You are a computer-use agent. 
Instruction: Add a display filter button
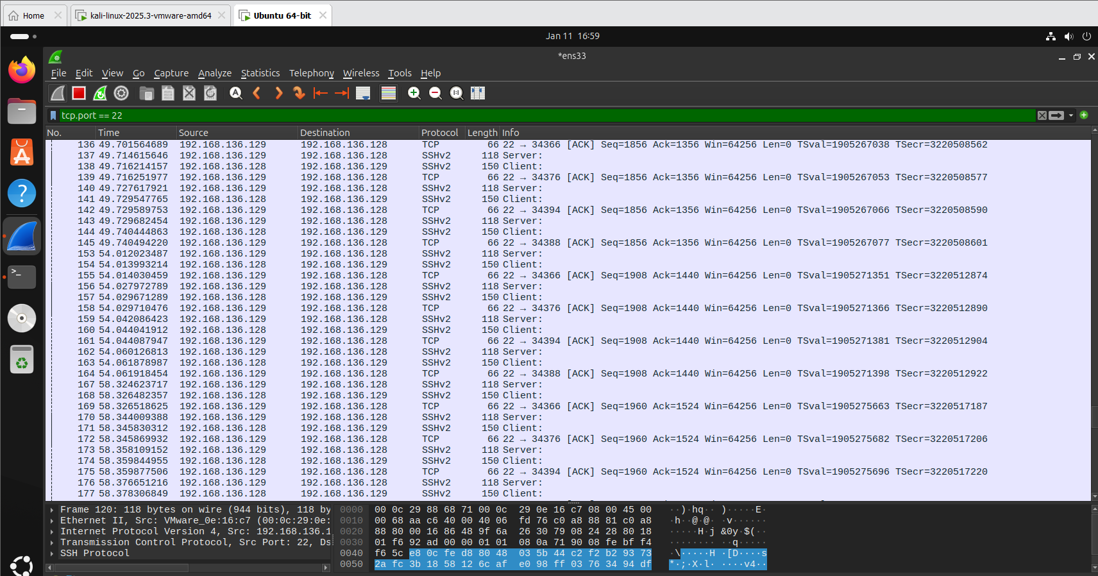point(1084,115)
